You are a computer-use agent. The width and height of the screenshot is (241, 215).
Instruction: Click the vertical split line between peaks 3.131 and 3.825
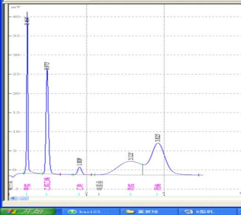pyautogui.click(x=143, y=169)
